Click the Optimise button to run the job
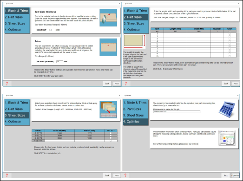Viewport: 243px width, 181px height. point(235,175)
